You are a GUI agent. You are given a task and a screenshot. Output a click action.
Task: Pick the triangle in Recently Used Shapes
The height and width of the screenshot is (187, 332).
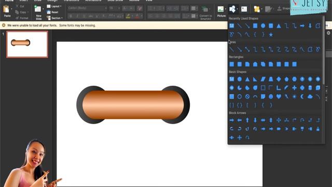pyautogui.click(x=279, y=26)
